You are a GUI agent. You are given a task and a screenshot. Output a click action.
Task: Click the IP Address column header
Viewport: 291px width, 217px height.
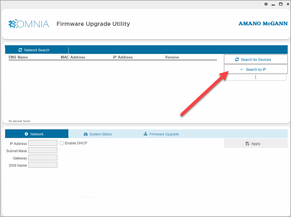point(123,57)
